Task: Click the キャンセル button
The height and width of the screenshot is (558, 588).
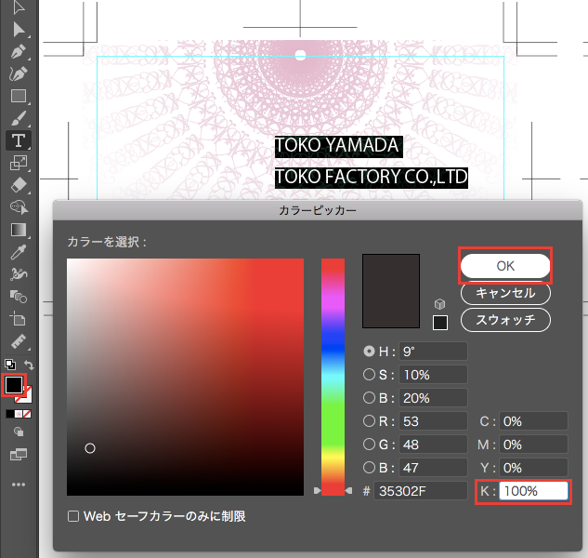Action: point(505,293)
